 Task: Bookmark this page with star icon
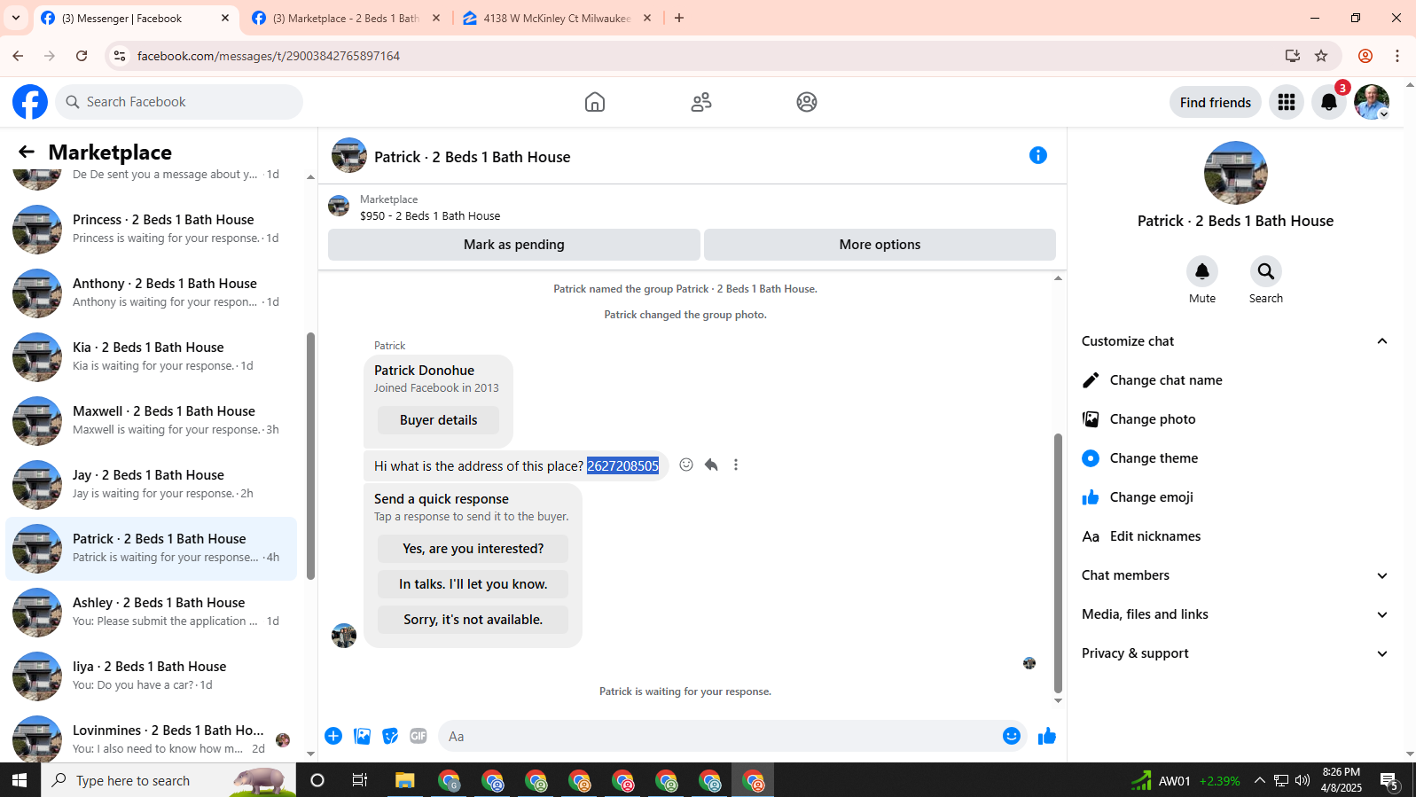point(1321,56)
